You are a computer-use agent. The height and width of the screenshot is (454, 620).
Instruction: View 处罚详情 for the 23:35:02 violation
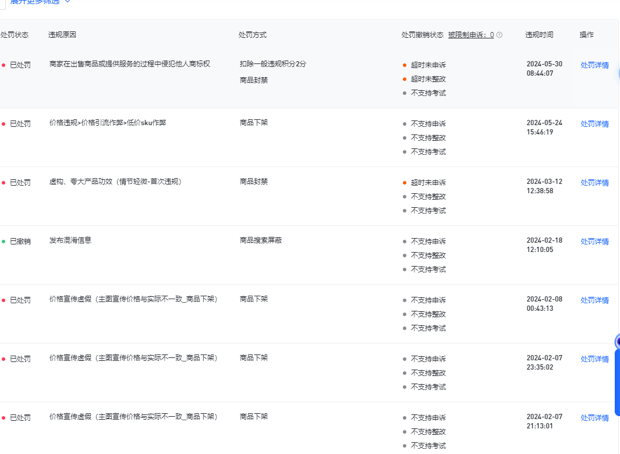tap(594, 359)
